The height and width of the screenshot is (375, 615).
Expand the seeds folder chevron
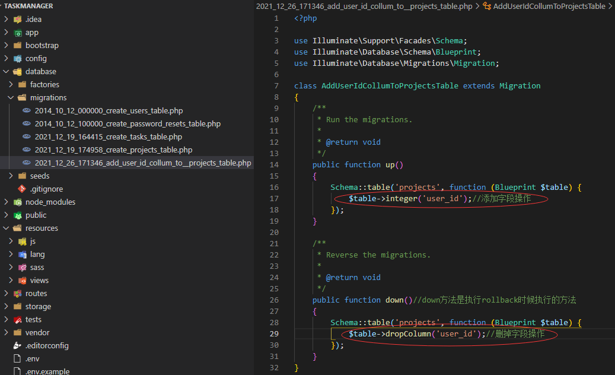[11, 176]
